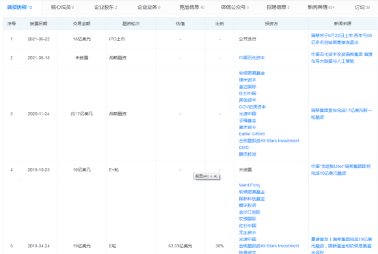Select the ratio cell 30%

[x=219, y=246]
